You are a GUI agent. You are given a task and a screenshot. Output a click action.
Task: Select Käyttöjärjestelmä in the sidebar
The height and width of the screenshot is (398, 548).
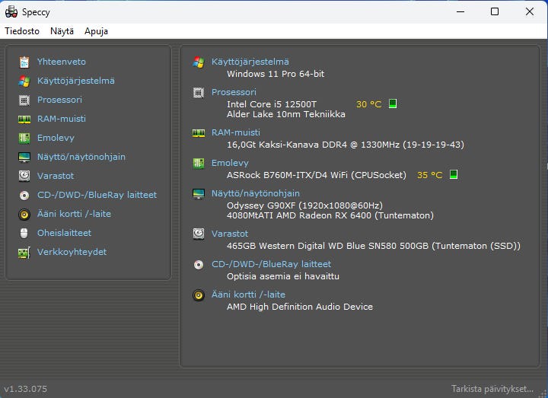click(75, 81)
